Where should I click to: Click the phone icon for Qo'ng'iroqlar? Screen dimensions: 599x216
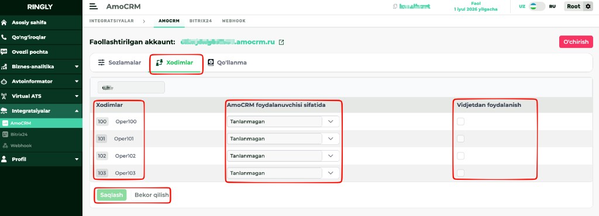[x=4, y=37]
